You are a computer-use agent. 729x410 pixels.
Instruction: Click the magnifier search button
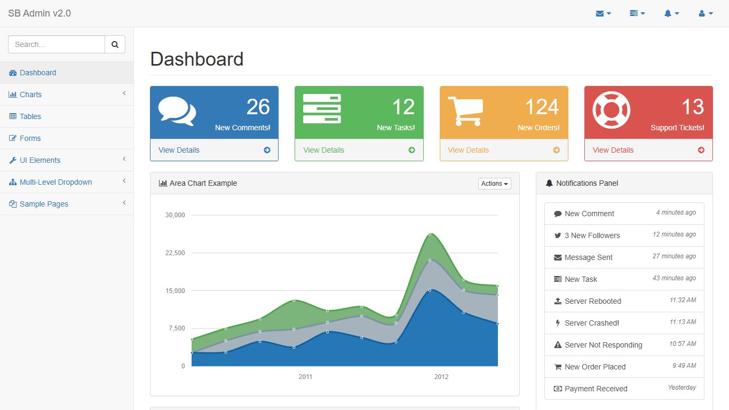115,44
